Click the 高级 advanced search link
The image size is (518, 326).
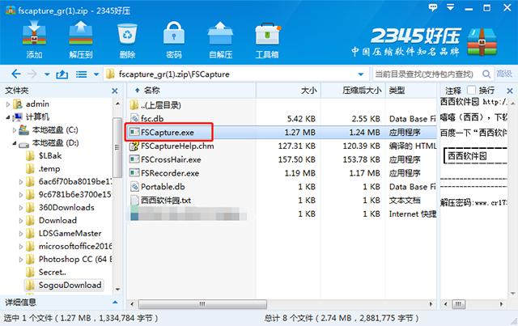[504, 74]
